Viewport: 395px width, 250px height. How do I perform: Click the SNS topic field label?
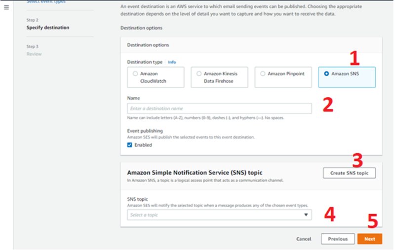point(137,199)
